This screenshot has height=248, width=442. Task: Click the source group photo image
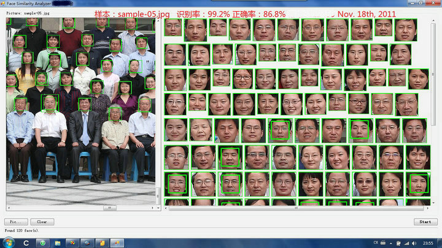(x=80, y=111)
